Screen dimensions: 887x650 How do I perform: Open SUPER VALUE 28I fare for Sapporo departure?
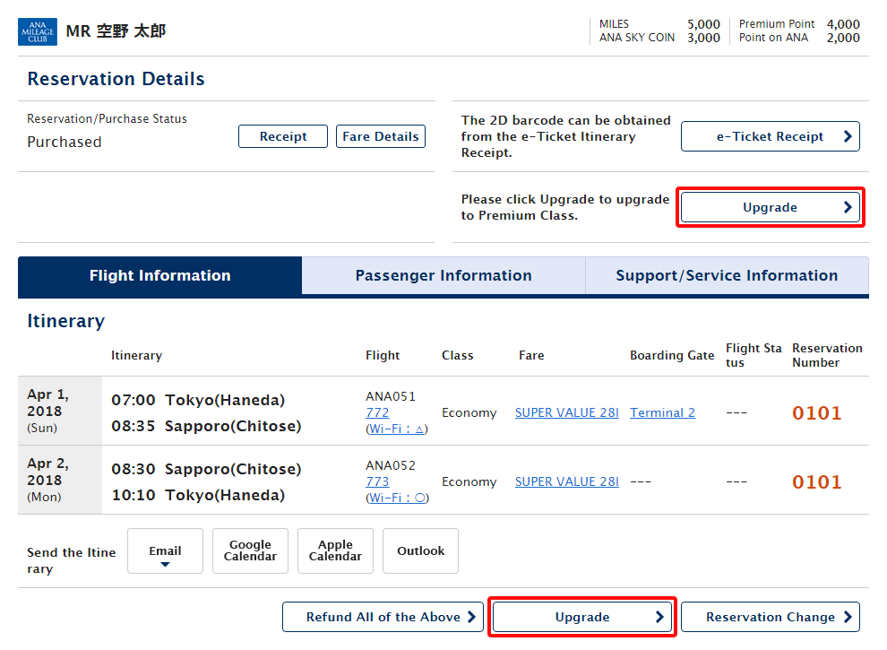[566, 481]
